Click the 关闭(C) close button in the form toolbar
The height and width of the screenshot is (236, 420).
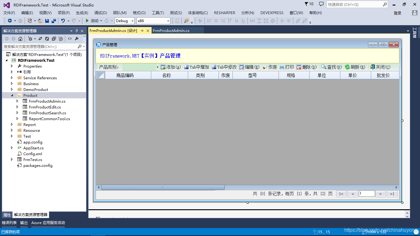pyautogui.click(x=380, y=67)
